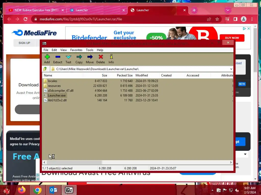Go up one folder level in 7-Zip
The image size is (261, 195).
point(45,69)
